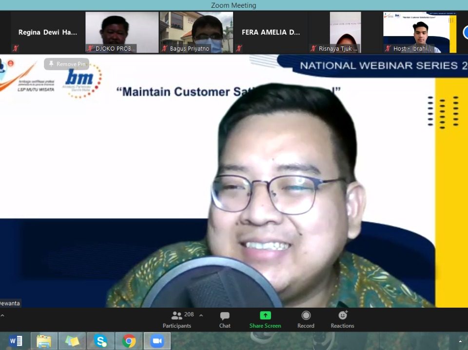Click muted mic icon on FERA AMELIA tile
The height and width of the screenshot is (350, 468).
point(239,48)
